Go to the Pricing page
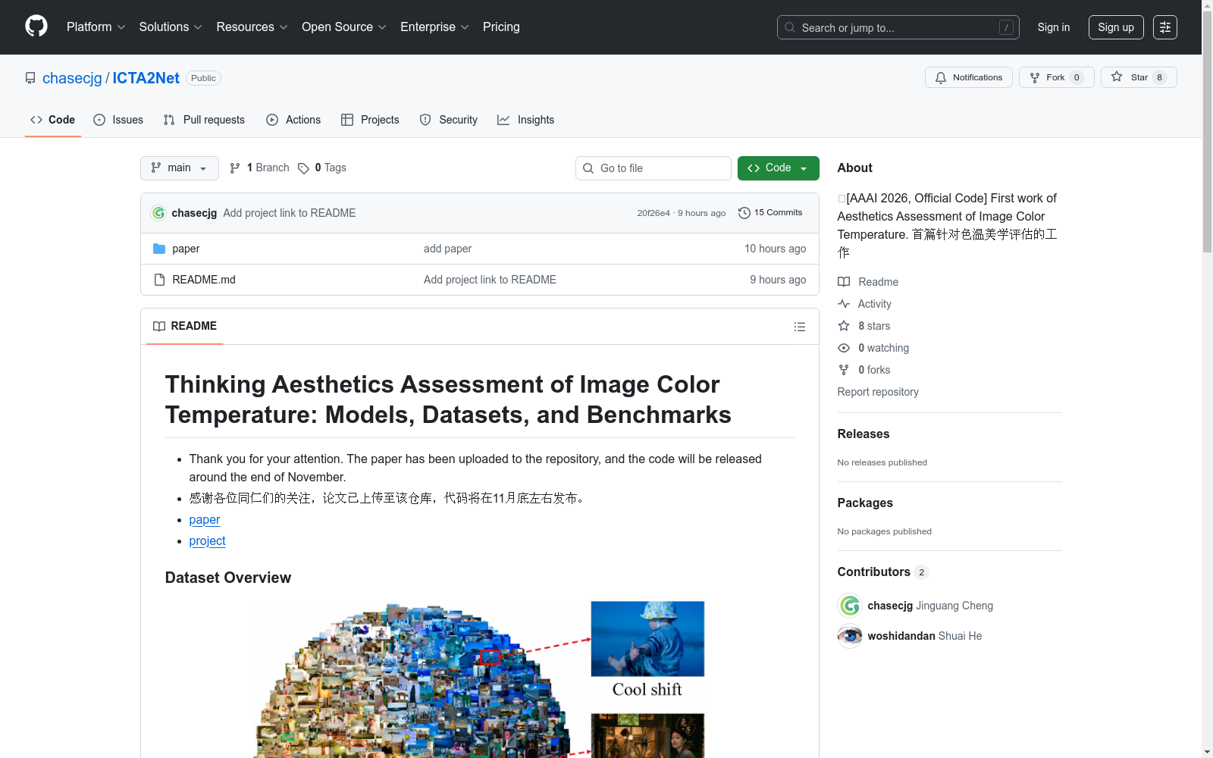This screenshot has width=1213, height=758. click(501, 27)
